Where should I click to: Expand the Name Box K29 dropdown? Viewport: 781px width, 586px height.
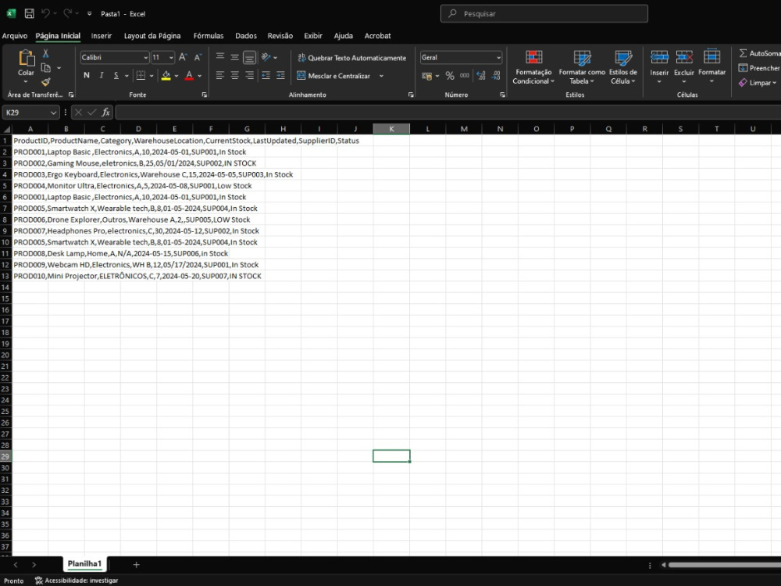pyautogui.click(x=53, y=113)
